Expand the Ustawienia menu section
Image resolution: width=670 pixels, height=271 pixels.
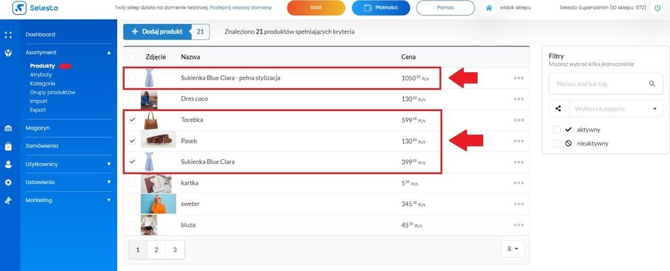[68, 182]
